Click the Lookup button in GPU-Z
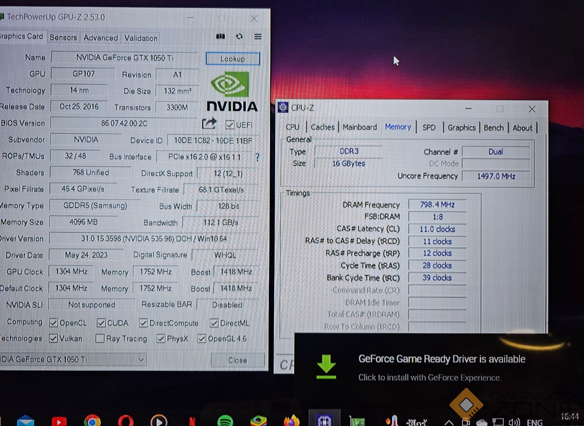The height and width of the screenshot is (426, 584). (233, 59)
